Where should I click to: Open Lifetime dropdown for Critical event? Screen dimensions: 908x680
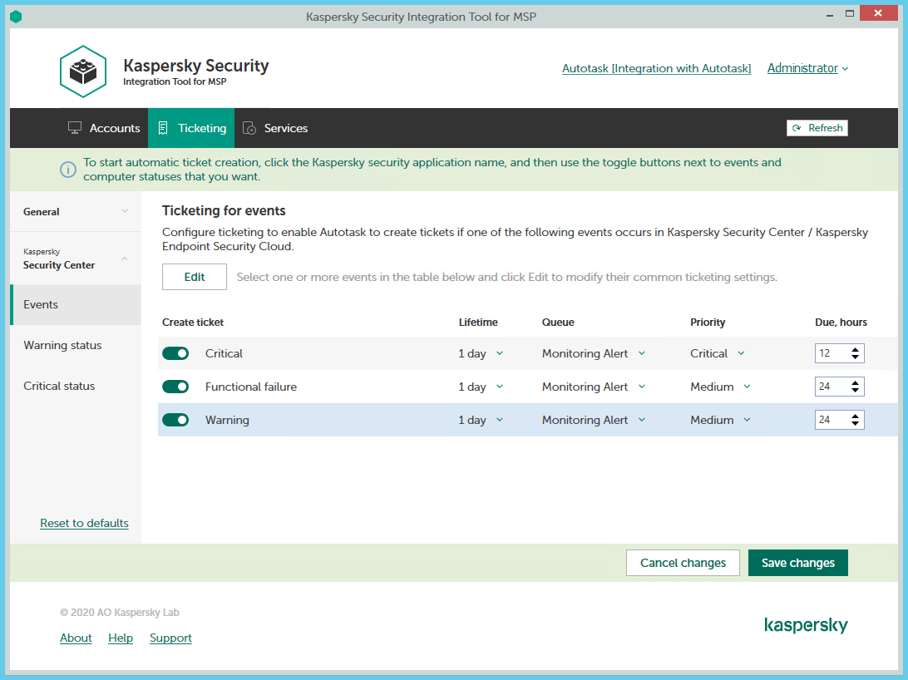(481, 353)
